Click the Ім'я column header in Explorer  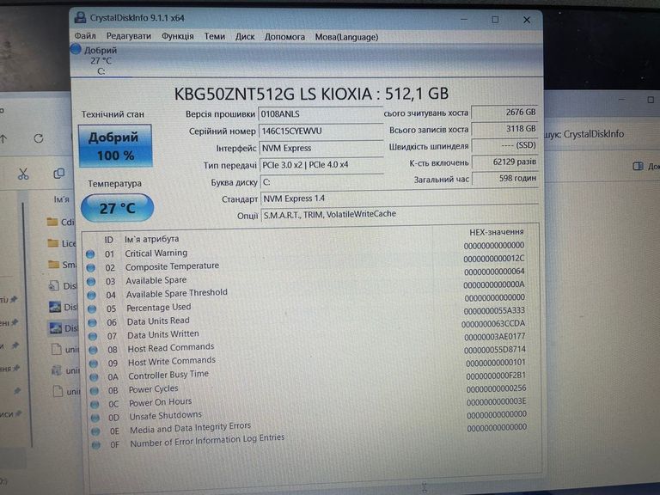tap(62, 199)
